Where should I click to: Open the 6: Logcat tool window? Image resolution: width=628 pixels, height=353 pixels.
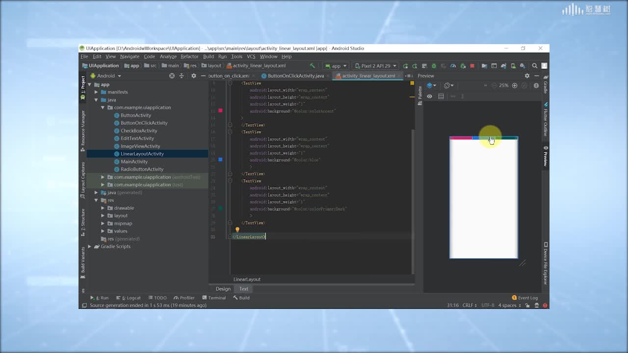pos(128,298)
